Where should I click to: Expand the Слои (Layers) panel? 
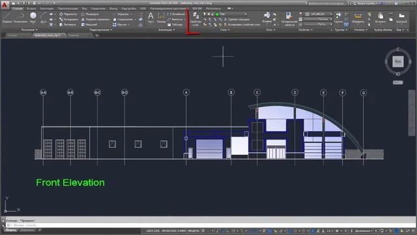pos(225,30)
